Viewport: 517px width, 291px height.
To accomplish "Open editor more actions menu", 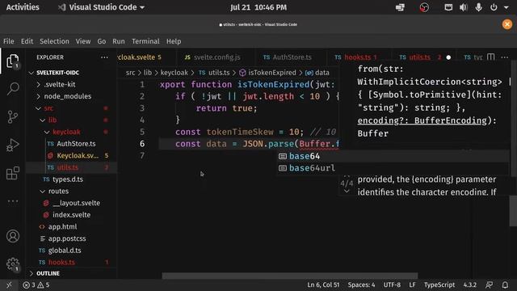I will (504, 57).
